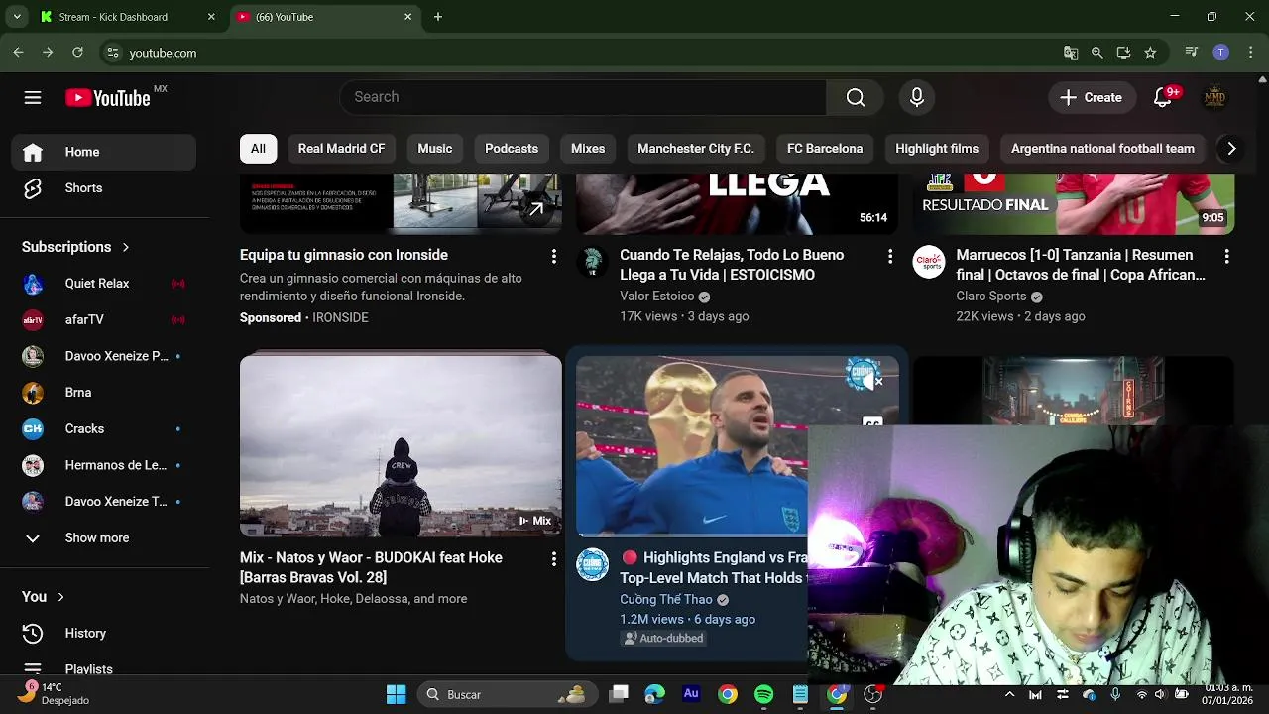The height and width of the screenshot is (714, 1269).
Task: Click the Windows taskbar Buscar search box
Action: (x=506, y=694)
